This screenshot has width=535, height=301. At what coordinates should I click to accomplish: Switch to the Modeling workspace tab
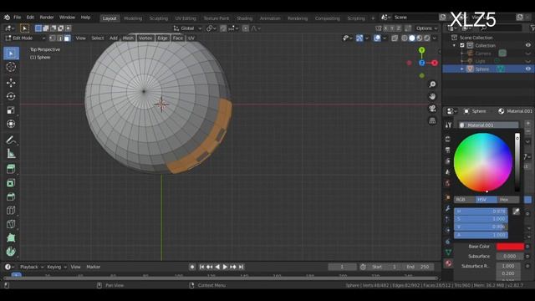pyautogui.click(x=133, y=18)
